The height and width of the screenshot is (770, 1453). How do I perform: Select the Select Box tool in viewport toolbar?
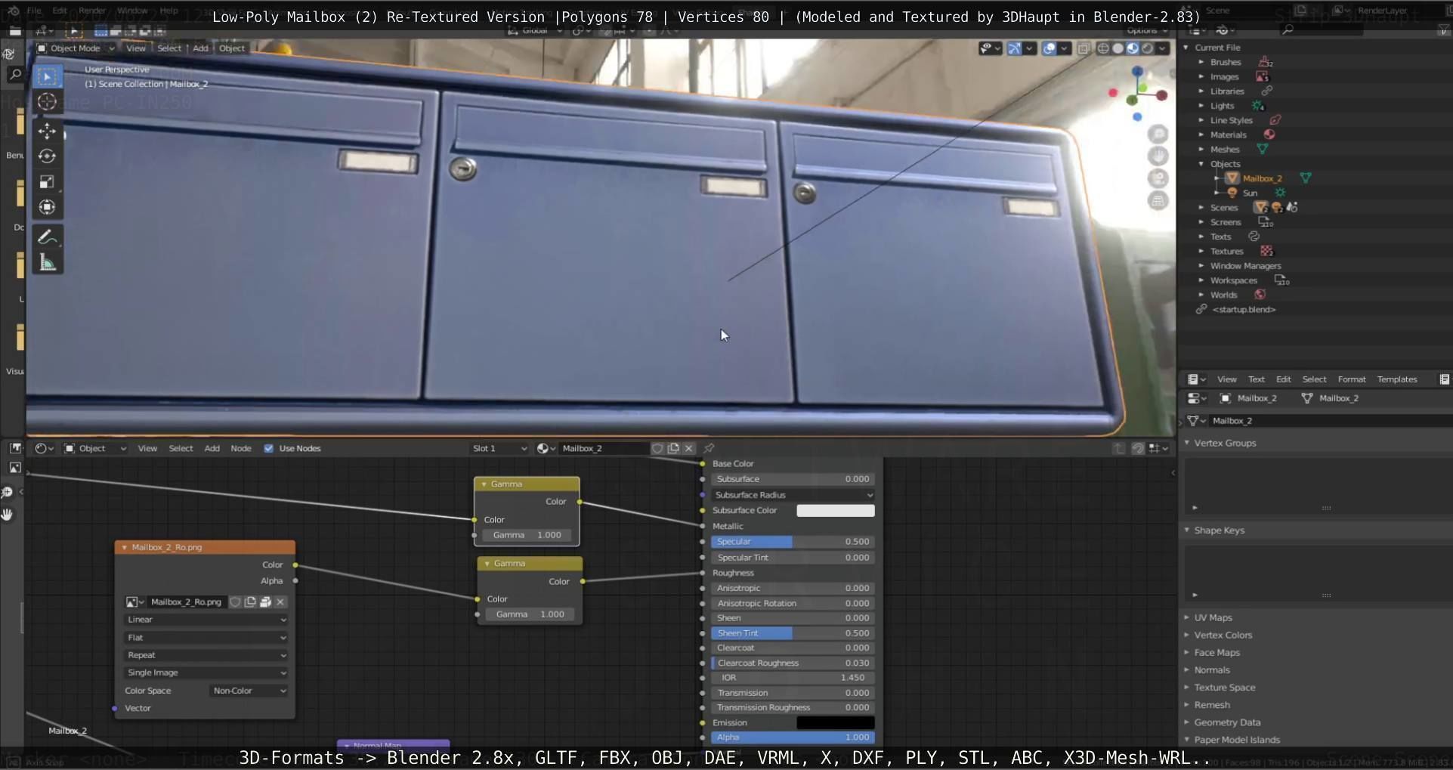pos(47,76)
